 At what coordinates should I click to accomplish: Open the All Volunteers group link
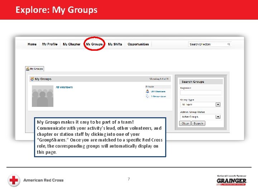pos(64,87)
